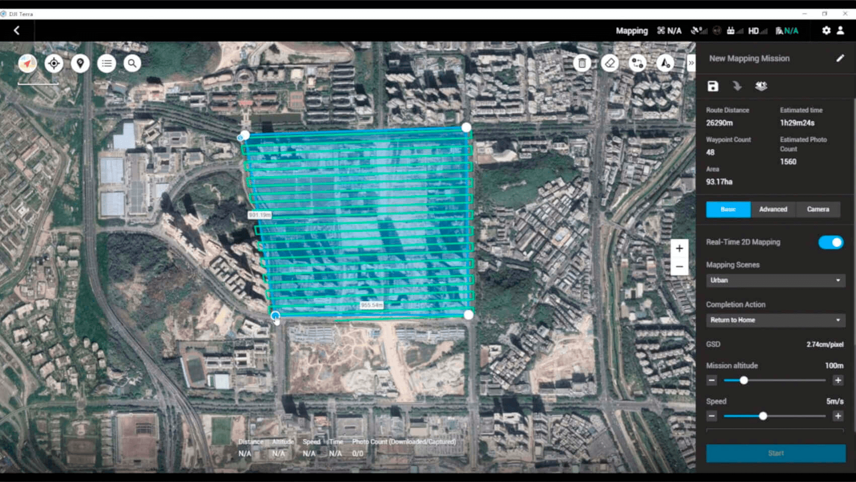The image size is (856, 482).
Task: Click the compass orientation icon
Action: 28,63
